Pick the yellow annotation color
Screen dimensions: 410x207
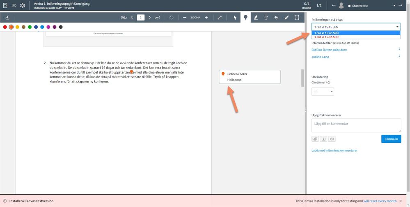click(x=17, y=27)
